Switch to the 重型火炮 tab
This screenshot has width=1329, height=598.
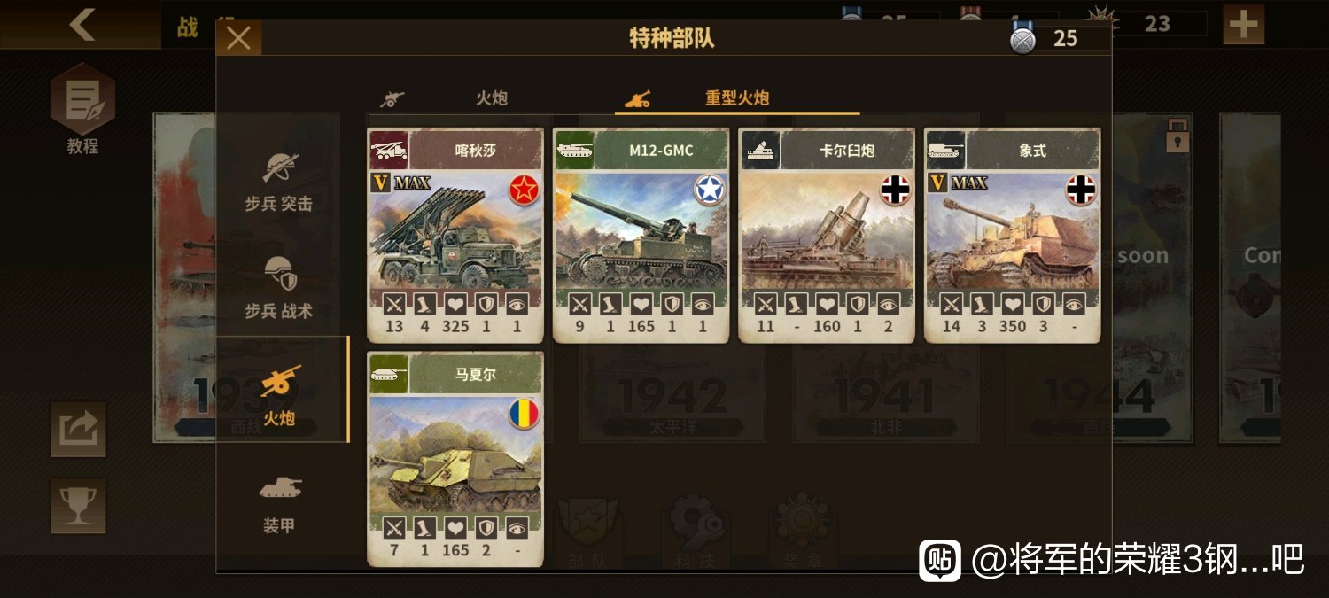click(x=737, y=98)
